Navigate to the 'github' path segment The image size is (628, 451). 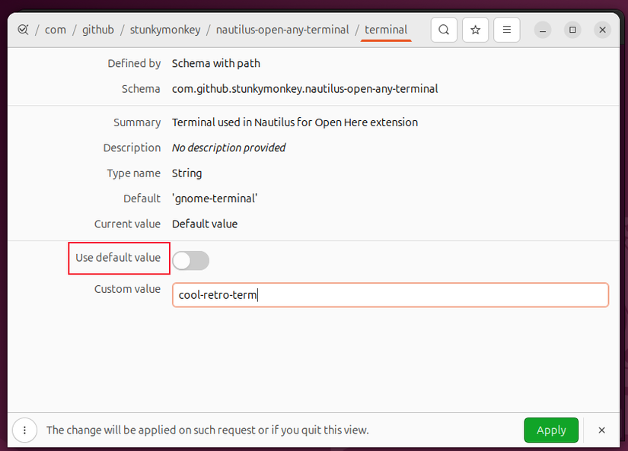click(98, 30)
